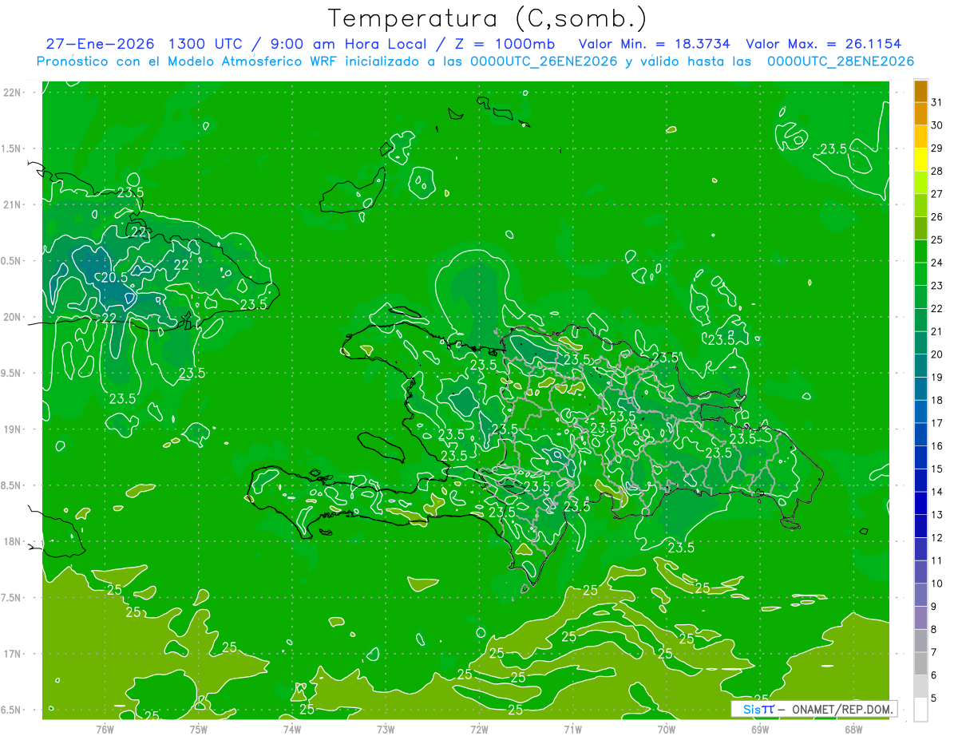Click the '9' value on the color legend

tap(934, 607)
